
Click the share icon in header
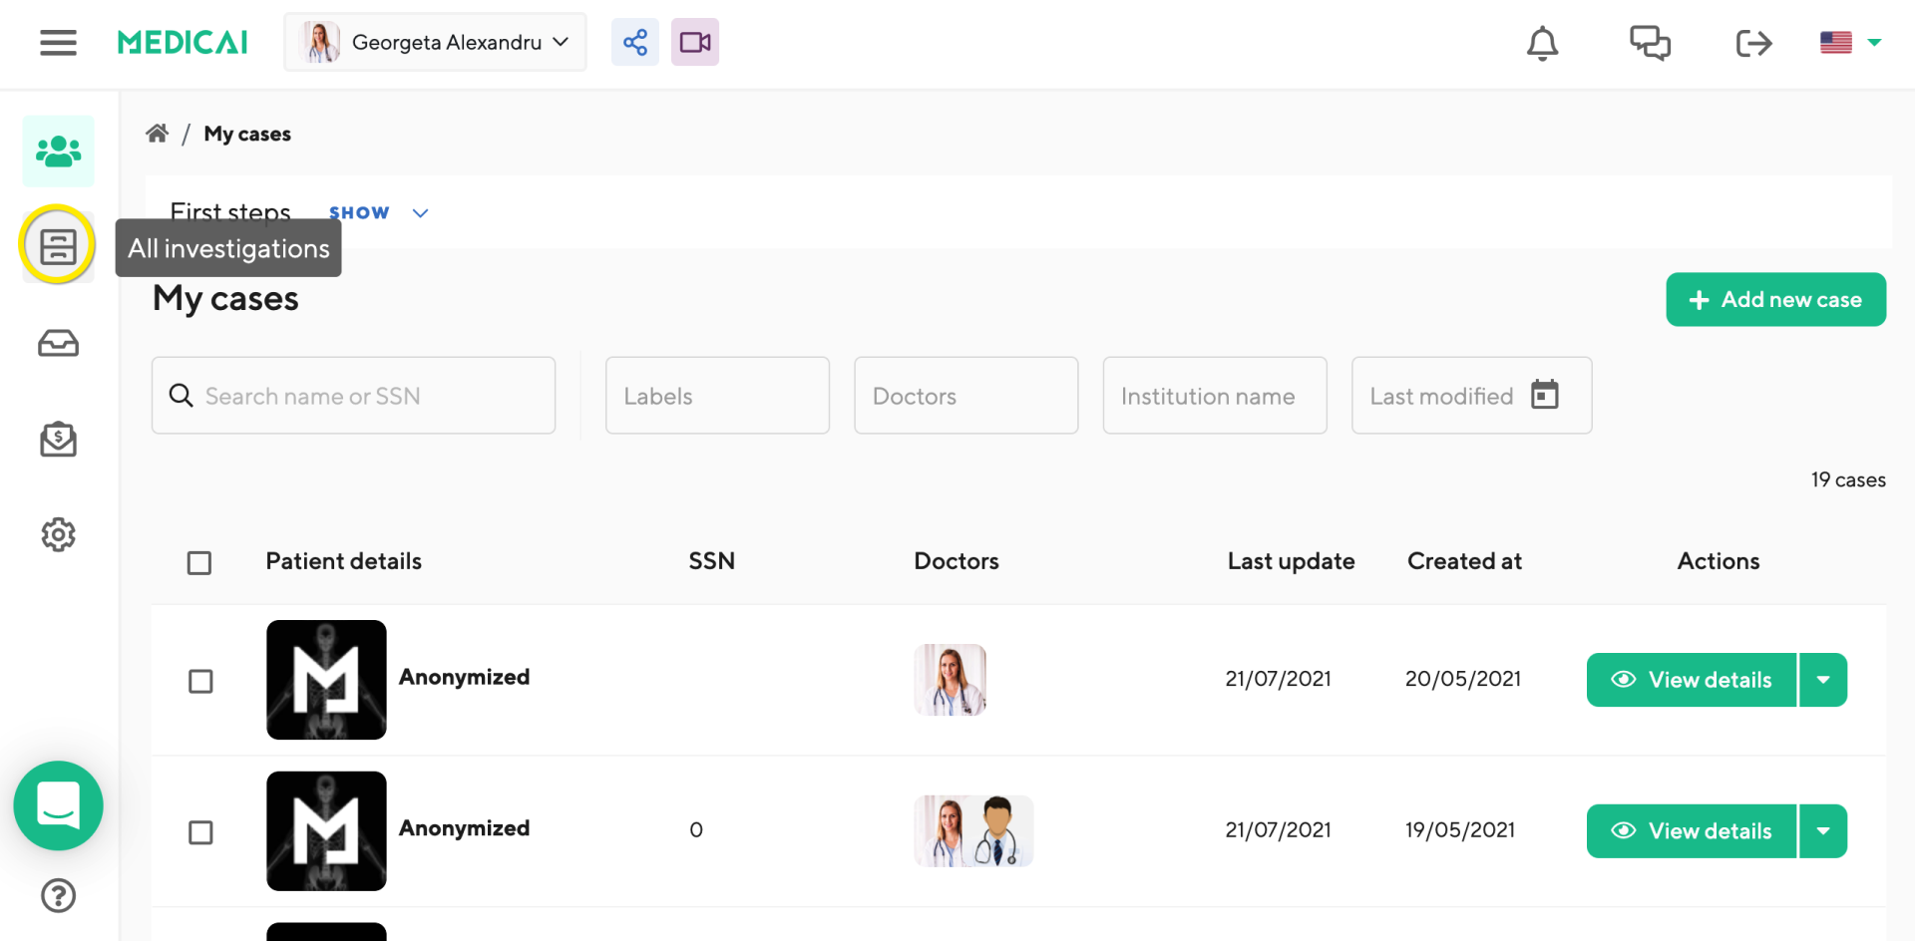[635, 43]
